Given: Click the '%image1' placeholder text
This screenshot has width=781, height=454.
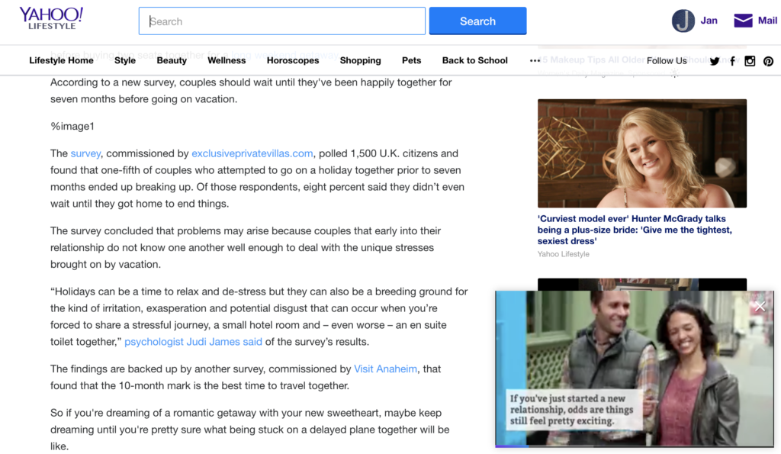Looking at the screenshot, I should click(72, 126).
